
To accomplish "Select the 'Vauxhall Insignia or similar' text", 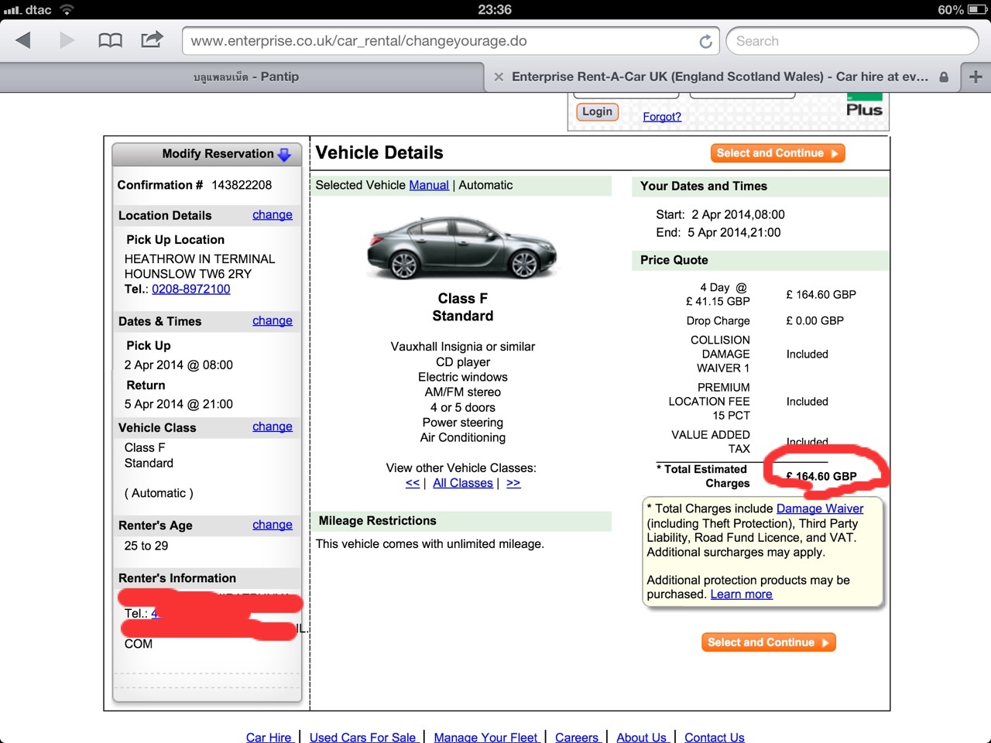I will [x=463, y=347].
